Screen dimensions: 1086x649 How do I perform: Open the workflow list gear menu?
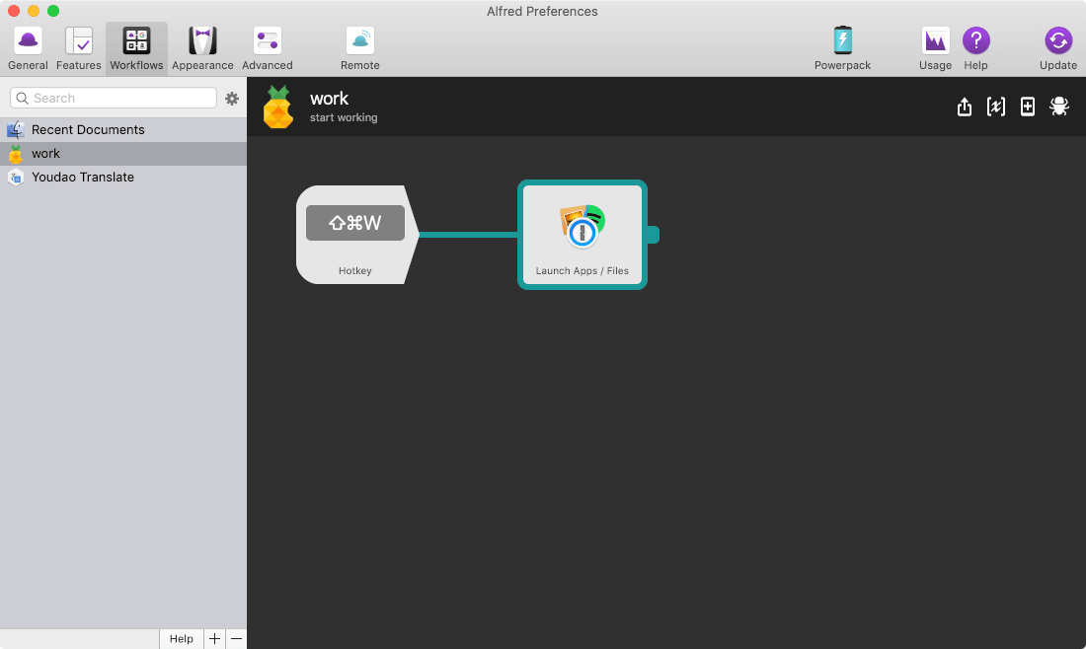232,99
